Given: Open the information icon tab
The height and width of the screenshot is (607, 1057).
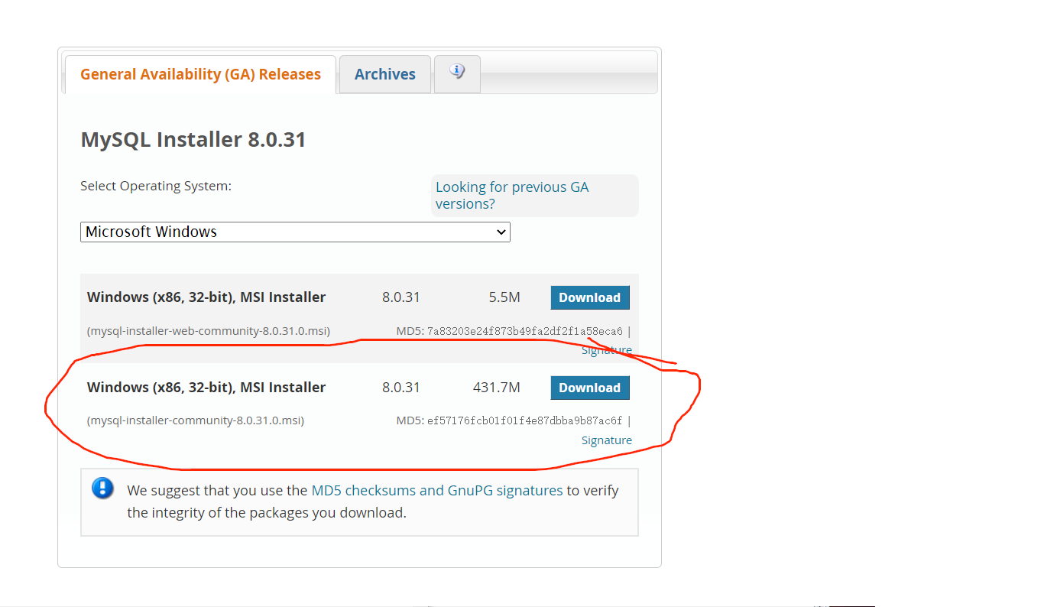Looking at the screenshot, I should pyautogui.click(x=457, y=74).
